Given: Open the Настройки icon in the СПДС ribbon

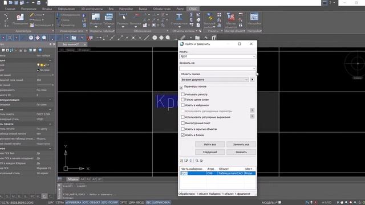Looking at the screenshot, I should [254, 17].
